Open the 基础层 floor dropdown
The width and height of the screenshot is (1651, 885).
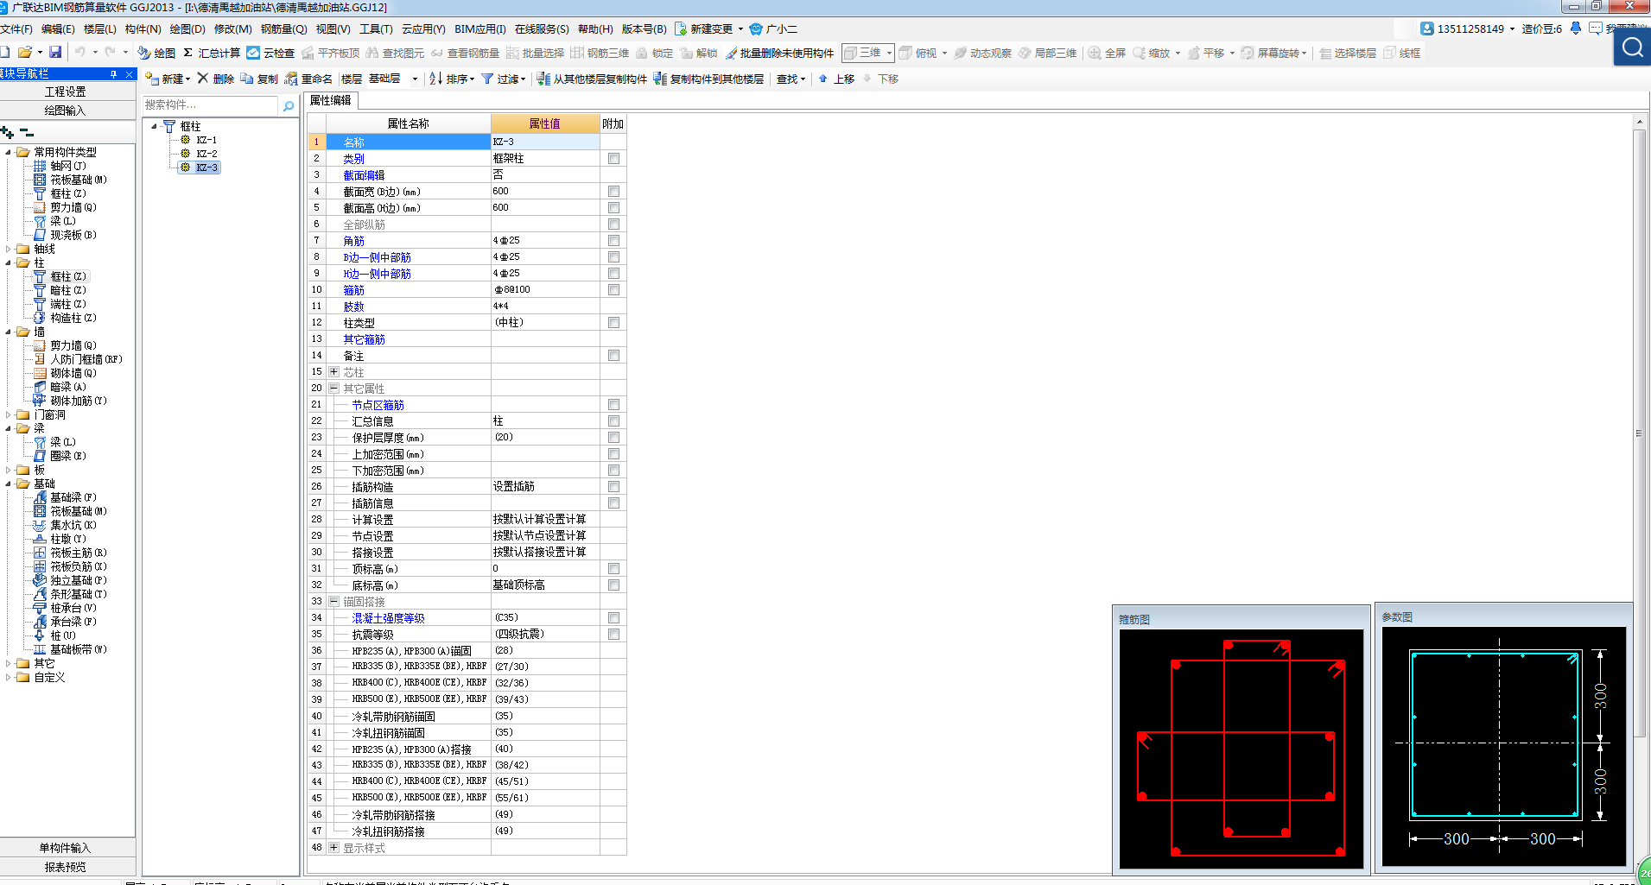415,79
